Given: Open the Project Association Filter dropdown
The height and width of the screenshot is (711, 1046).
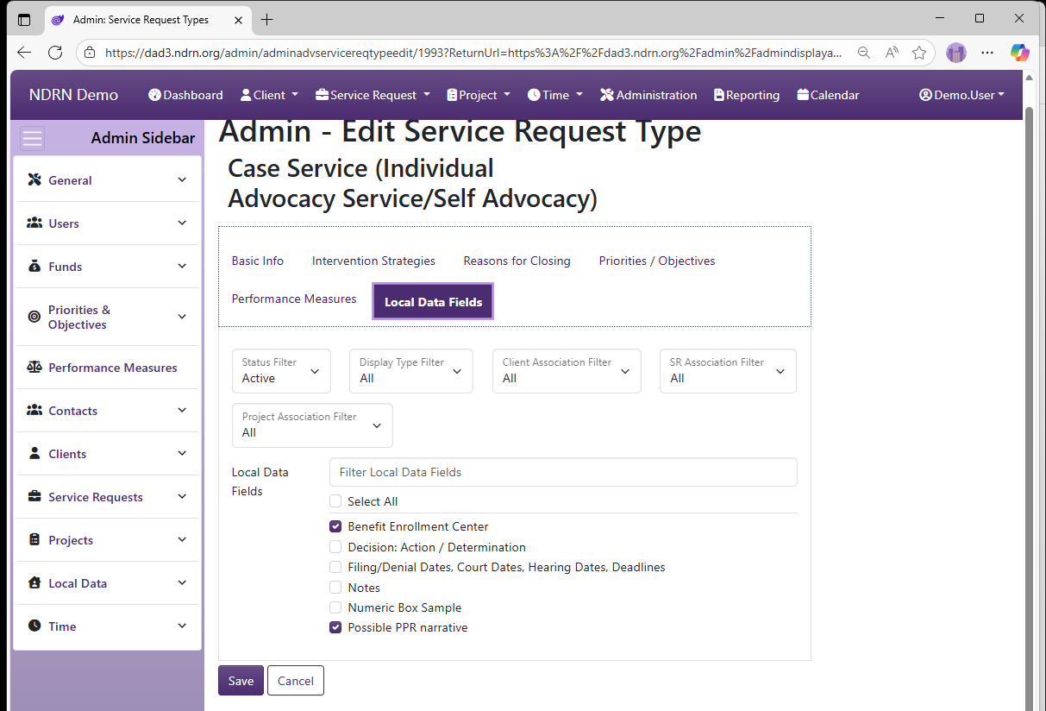Looking at the screenshot, I should tap(312, 425).
